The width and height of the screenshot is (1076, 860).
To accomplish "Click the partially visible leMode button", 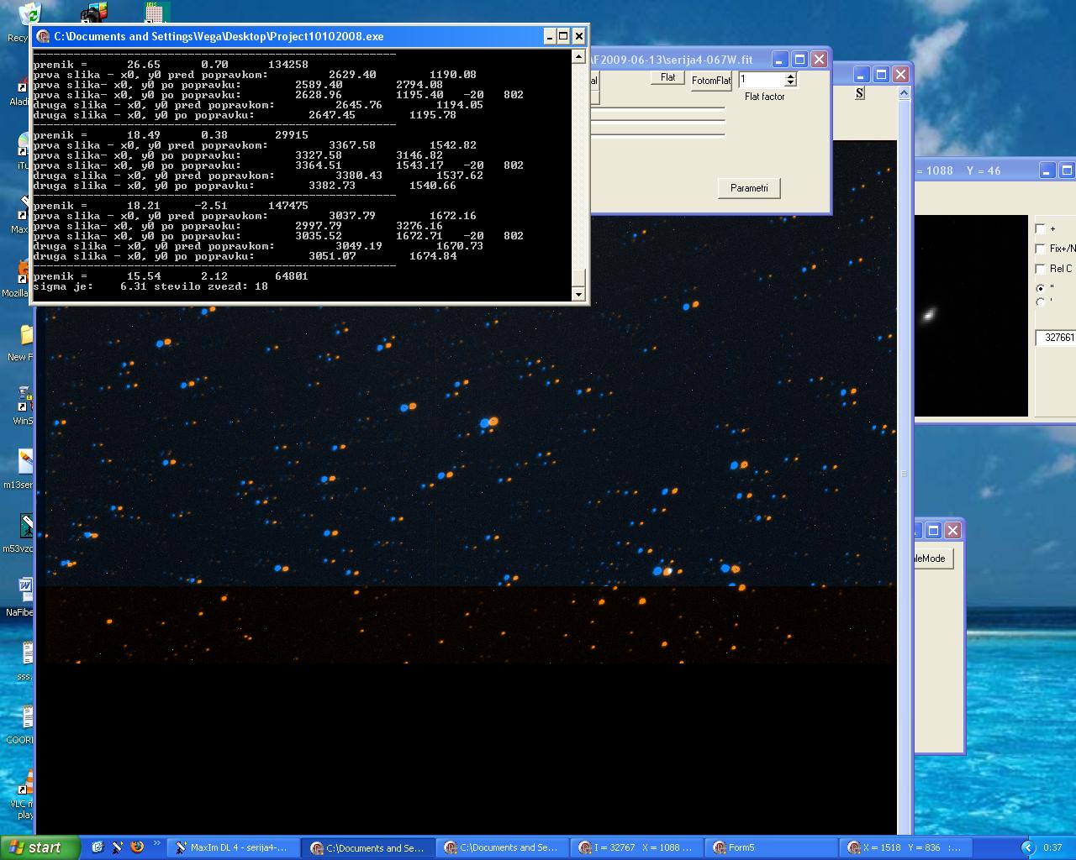I will point(933,558).
